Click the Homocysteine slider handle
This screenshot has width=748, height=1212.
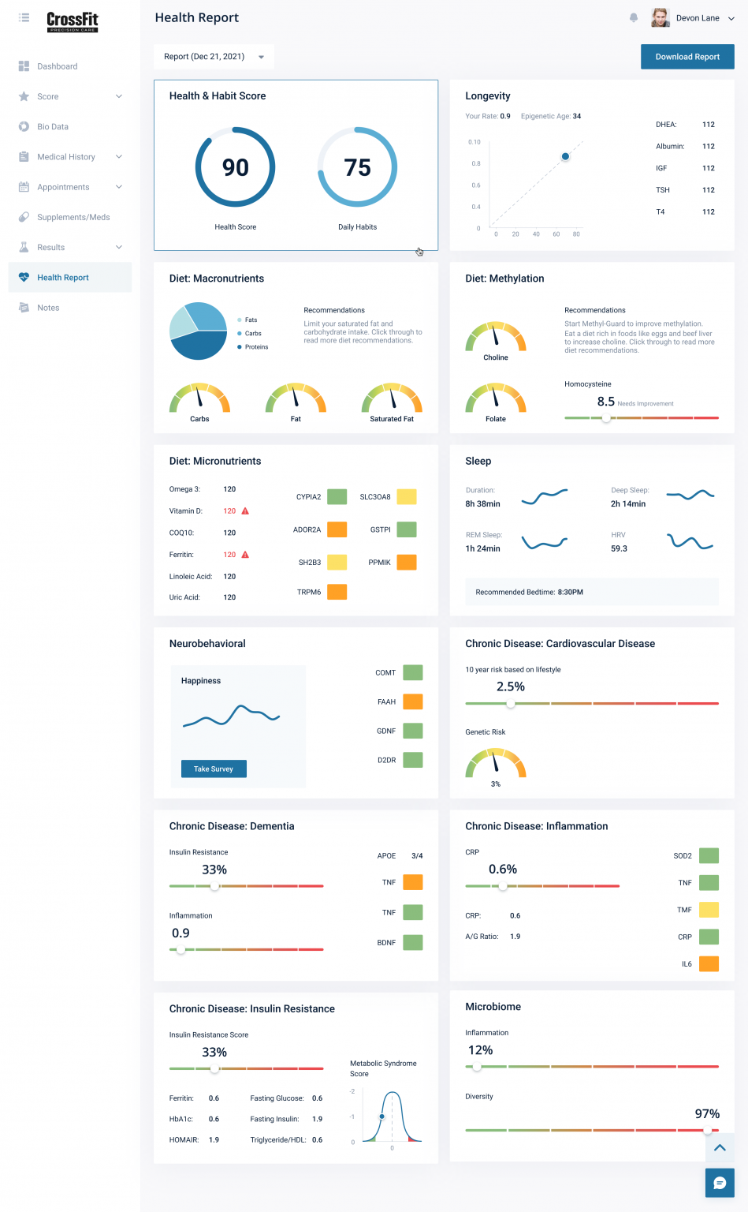(x=606, y=418)
